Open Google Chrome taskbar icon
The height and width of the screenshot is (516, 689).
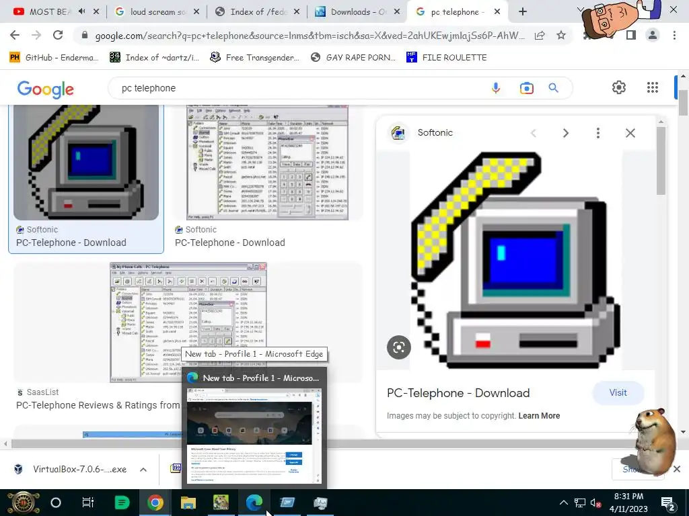click(155, 503)
